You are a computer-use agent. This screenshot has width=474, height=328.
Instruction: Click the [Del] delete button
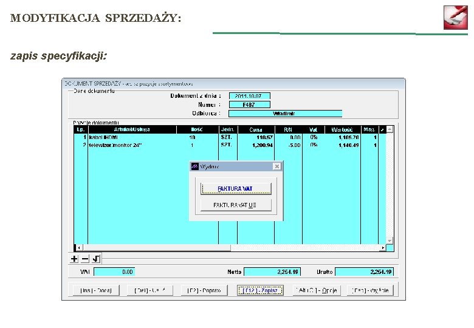(x=150, y=290)
